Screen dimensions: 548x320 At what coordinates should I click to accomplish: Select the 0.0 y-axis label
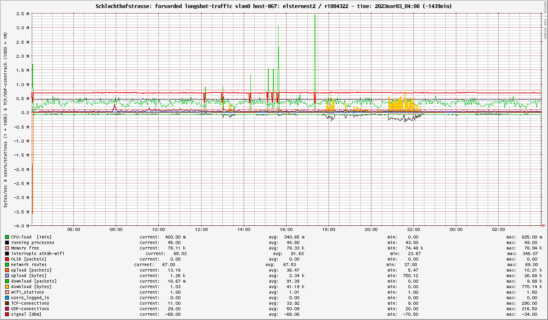point(25,112)
